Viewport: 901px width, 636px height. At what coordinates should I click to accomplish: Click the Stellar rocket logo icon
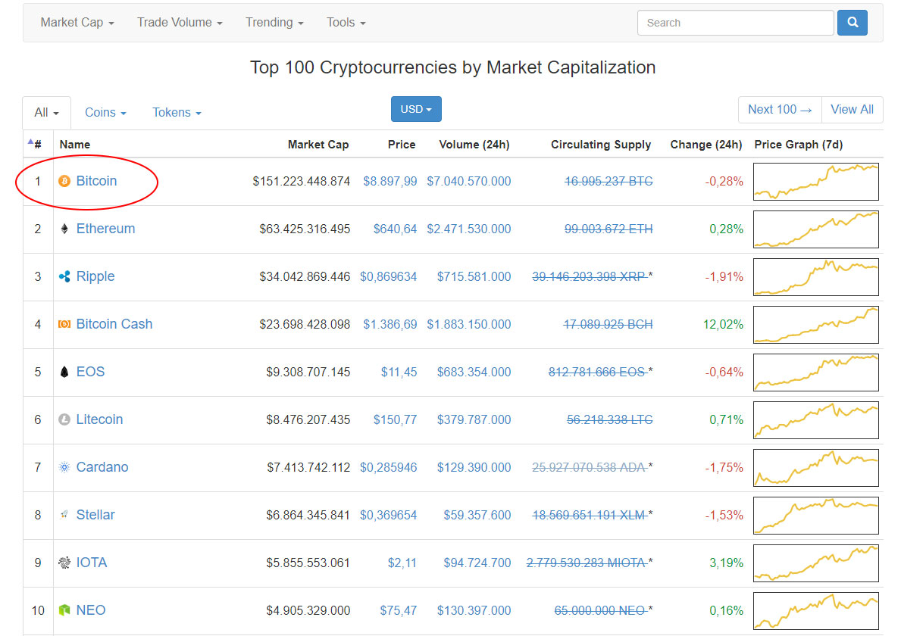pyautogui.click(x=64, y=515)
